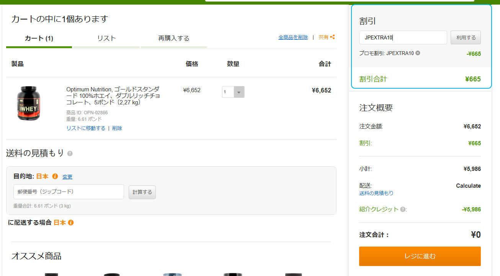Click the orange レジに進む checkout button
The image size is (500, 276).
pos(420,256)
